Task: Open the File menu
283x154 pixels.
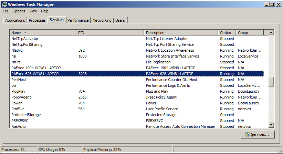Action: point(6,11)
